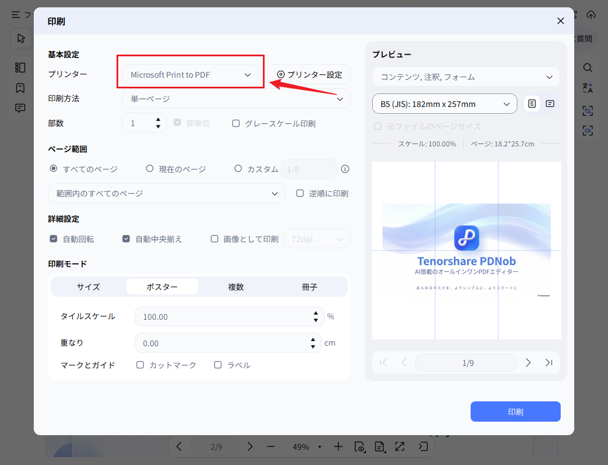Image resolution: width=608 pixels, height=465 pixels.
Task: Click the 1/9 preview page field
Action: coord(466,363)
